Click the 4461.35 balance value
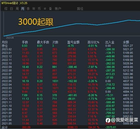The height and width of the screenshot is (129, 140). click(128, 95)
